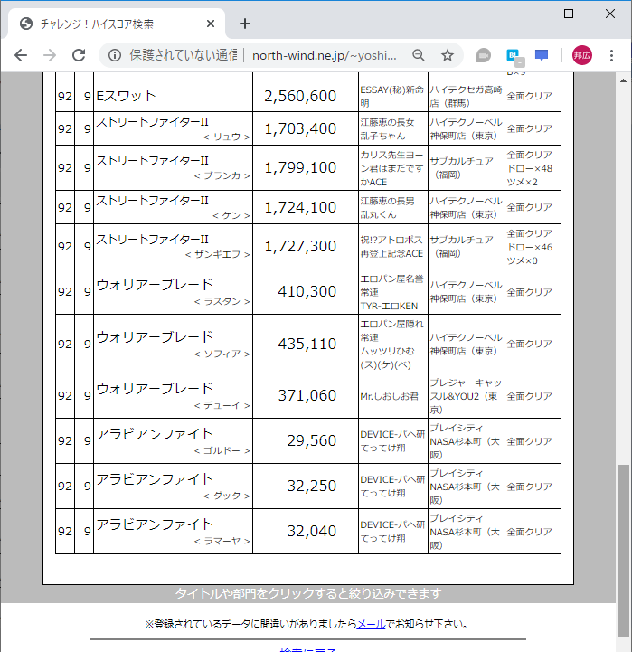
Task: Click ストリートファイターII title in リュウ row
Action: click(x=152, y=121)
